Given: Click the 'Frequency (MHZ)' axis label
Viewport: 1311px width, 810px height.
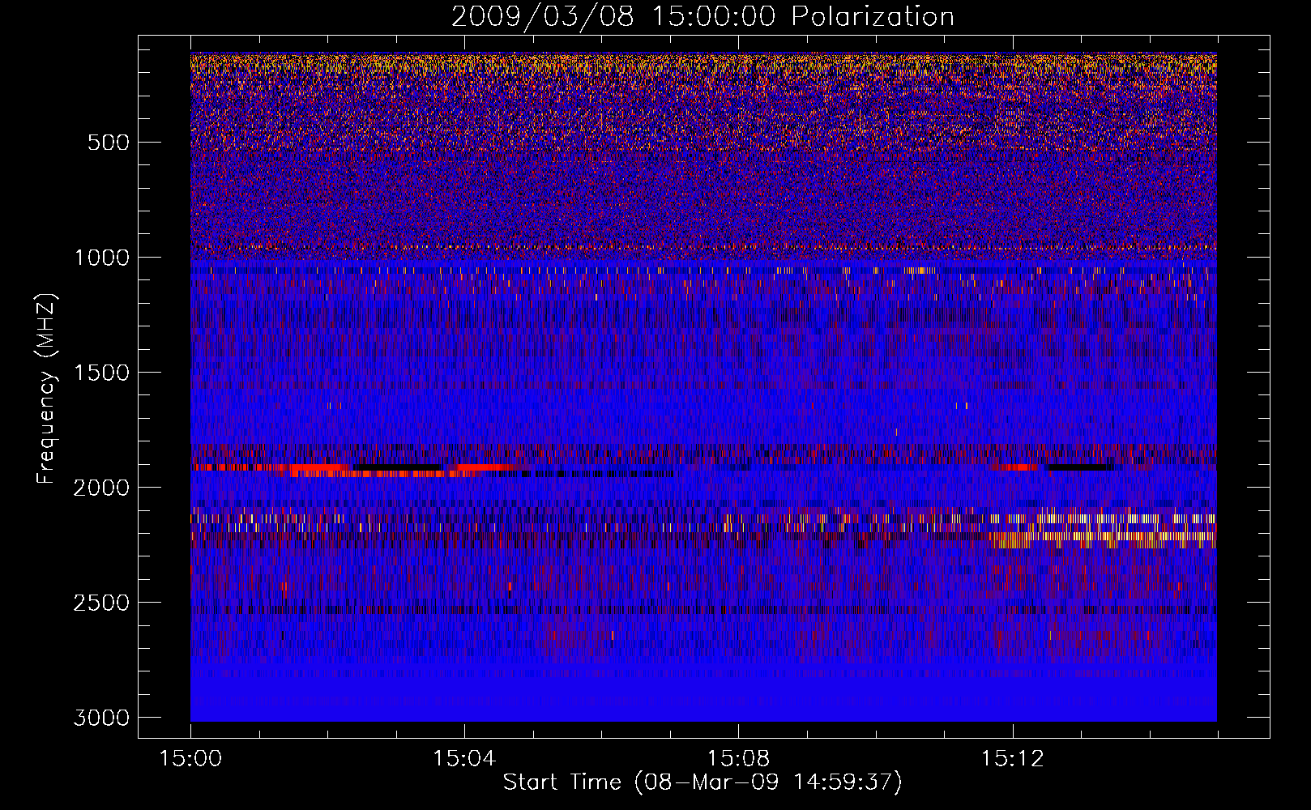Looking at the screenshot, I should tap(47, 389).
